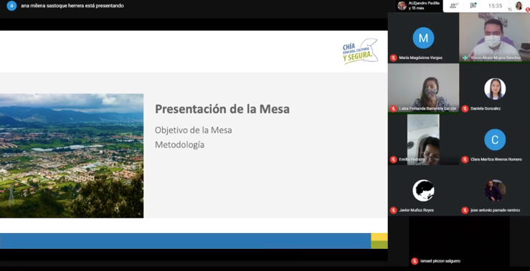This screenshot has width=530, height=271.
Task: Click the muted mic icon for Clara Maritza Riveros Romero
Action: 465,159
